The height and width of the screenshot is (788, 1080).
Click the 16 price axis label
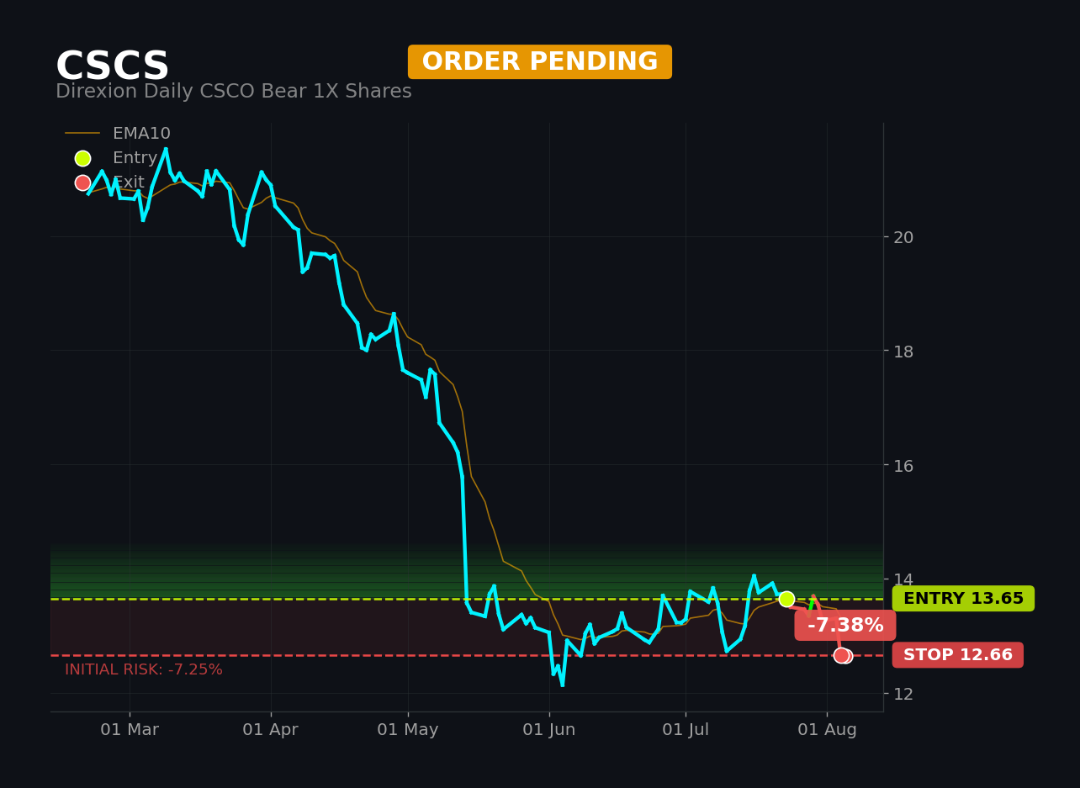903,465
